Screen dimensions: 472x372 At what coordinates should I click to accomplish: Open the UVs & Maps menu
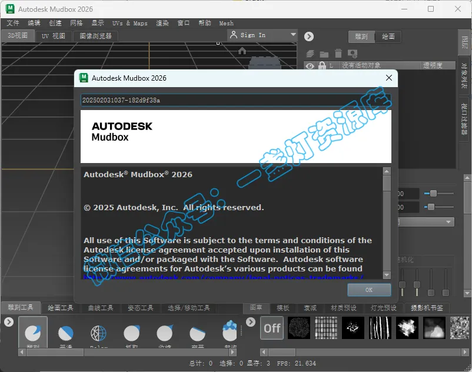pyautogui.click(x=129, y=23)
